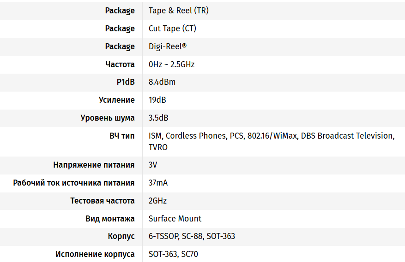Select the Частота row label

tap(120, 64)
